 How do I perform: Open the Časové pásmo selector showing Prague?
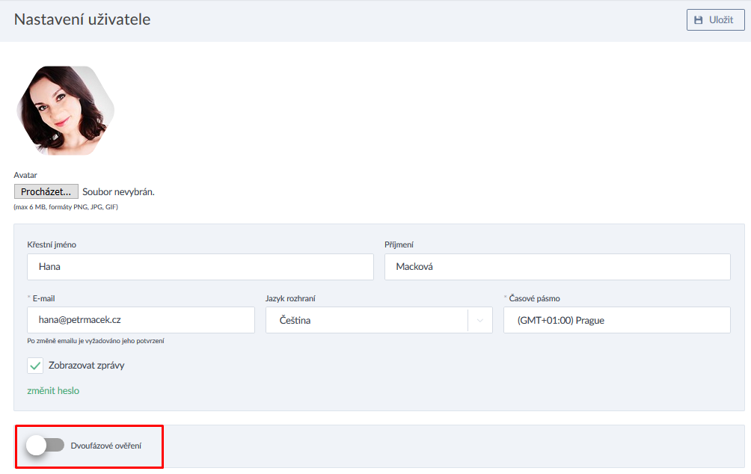[x=616, y=320]
